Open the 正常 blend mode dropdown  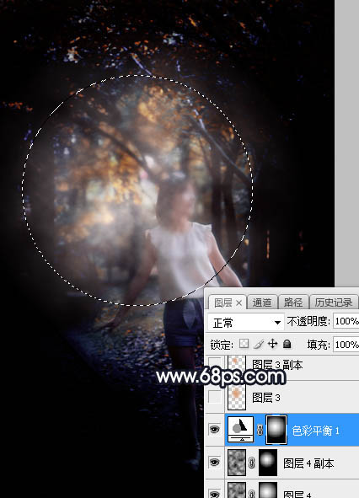[245, 323]
